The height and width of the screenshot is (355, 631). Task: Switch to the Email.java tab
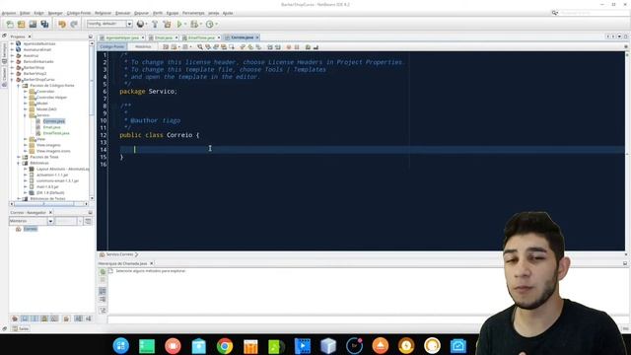click(164, 37)
